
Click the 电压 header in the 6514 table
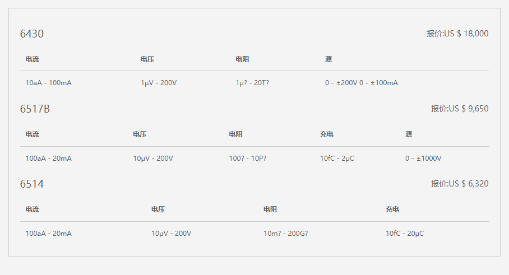pyautogui.click(x=158, y=209)
